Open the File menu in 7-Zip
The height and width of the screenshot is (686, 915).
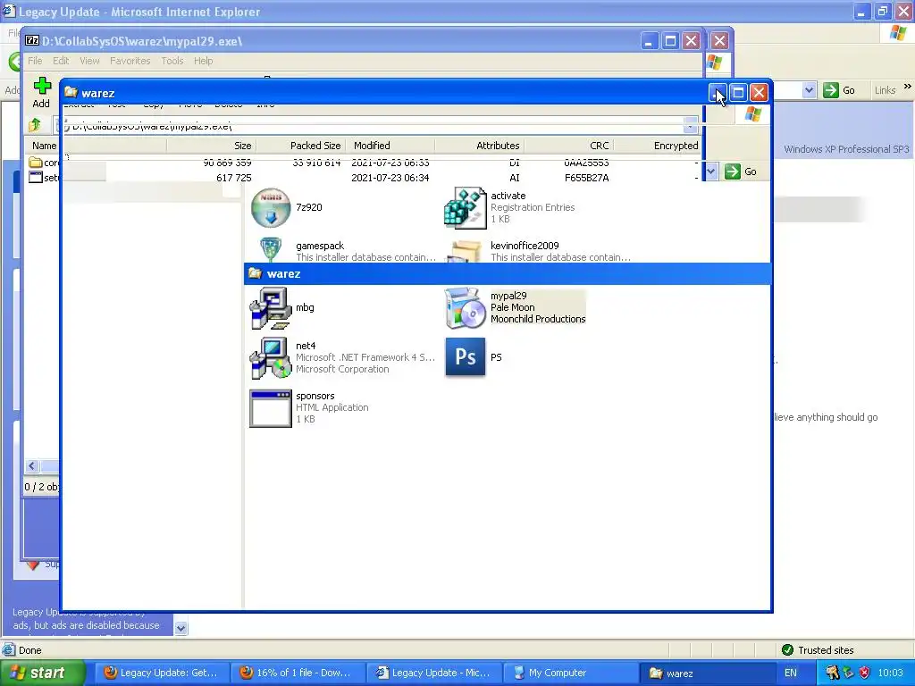click(35, 61)
